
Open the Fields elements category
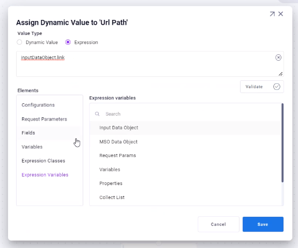point(28,133)
